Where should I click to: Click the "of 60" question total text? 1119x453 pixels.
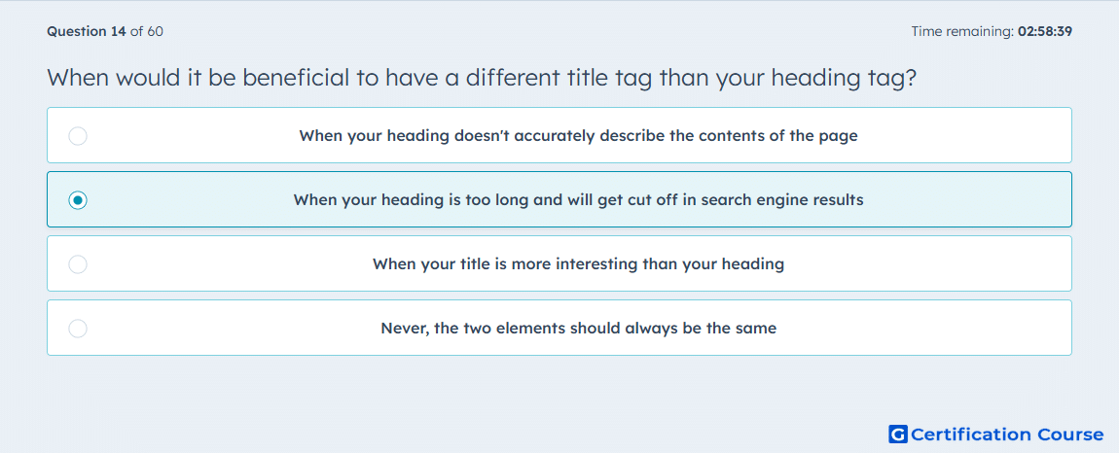click(x=146, y=31)
